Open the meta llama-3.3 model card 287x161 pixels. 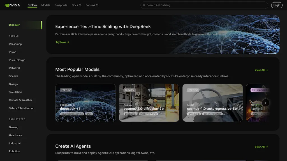click(258, 103)
